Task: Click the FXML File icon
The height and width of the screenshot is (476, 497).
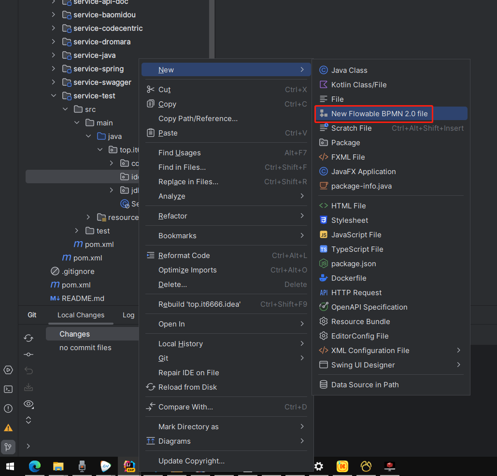Action: [x=323, y=157]
